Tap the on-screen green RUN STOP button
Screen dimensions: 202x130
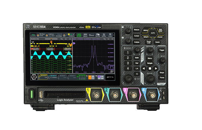(x=79, y=35)
